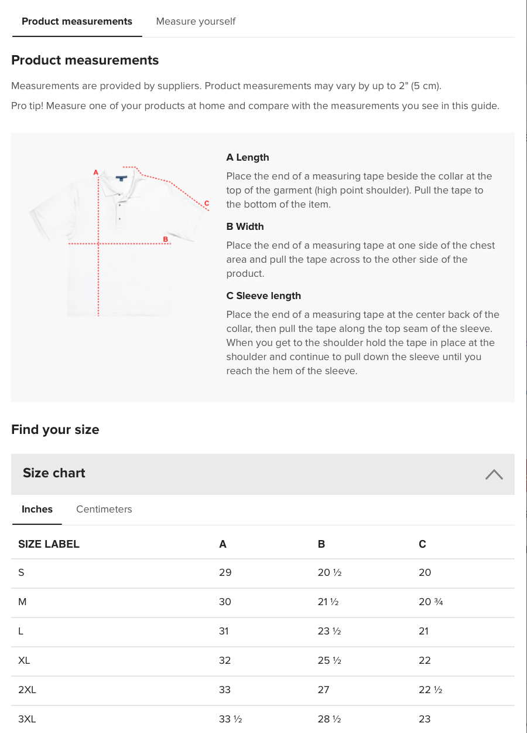
Task: Select the Product measurements tab
Action: click(x=77, y=22)
